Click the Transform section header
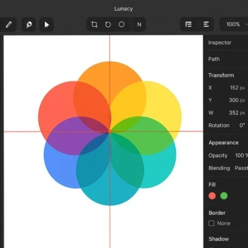Viewport: 248px width, 248px height. pyautogui.click(x=221, y=75)
